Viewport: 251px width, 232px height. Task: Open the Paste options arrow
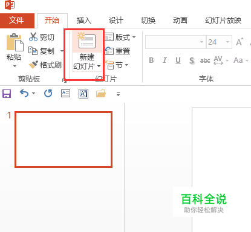15,66
